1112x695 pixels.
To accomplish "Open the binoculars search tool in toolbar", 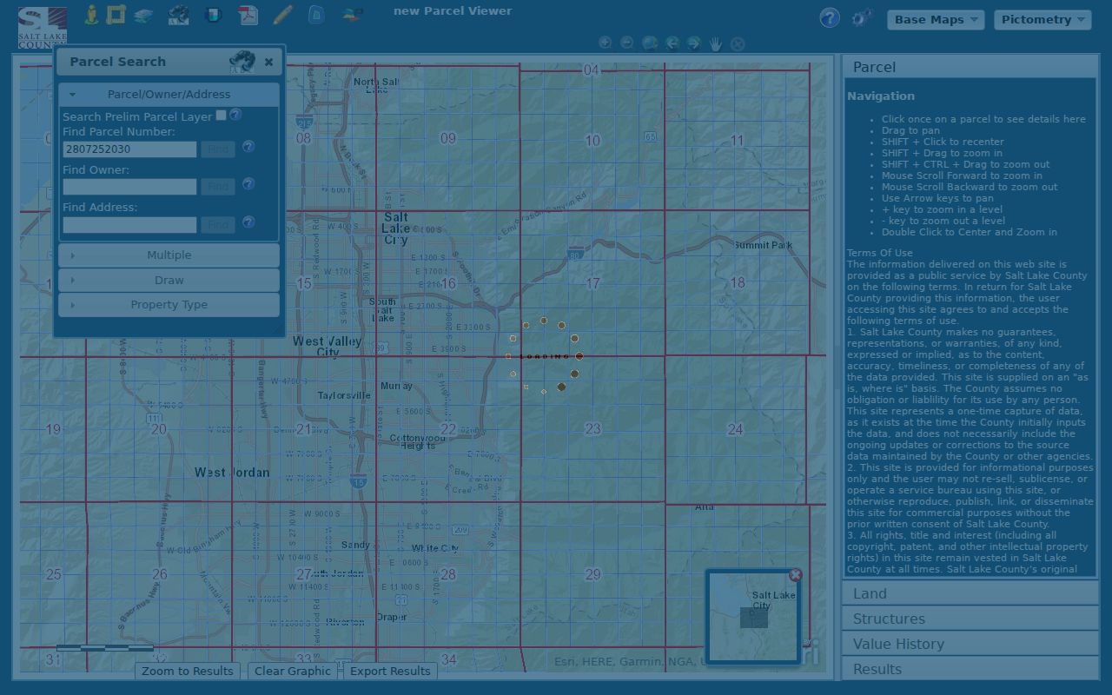I will tap(178, 15).
